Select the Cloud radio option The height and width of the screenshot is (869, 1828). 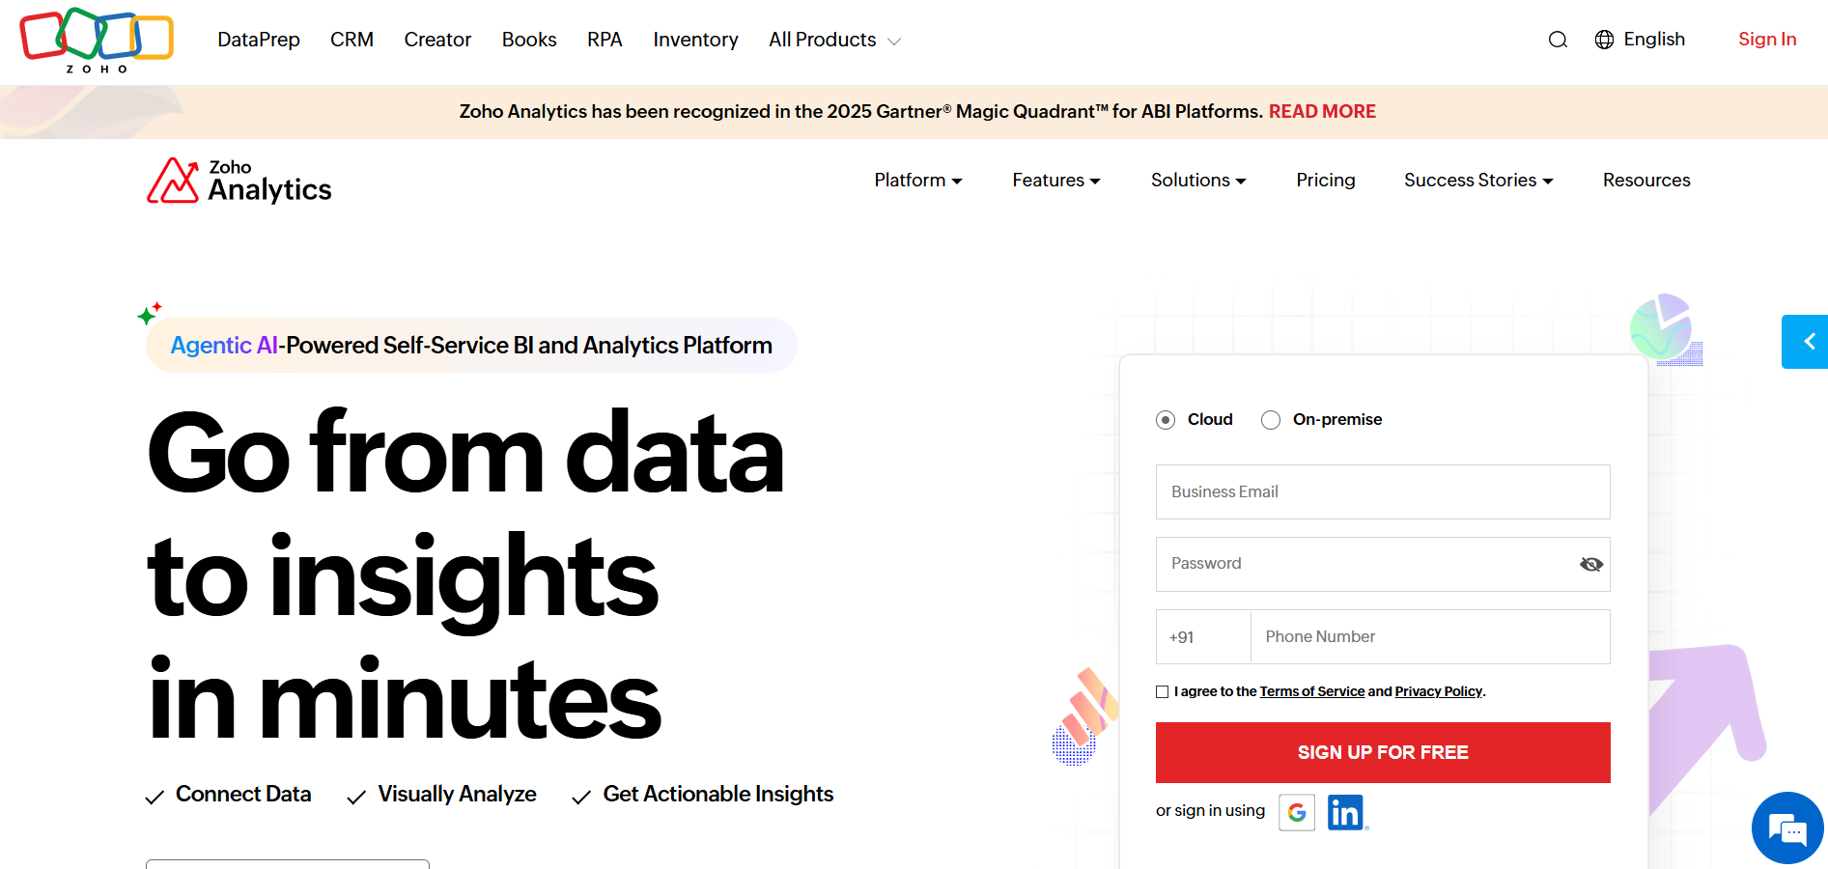click(x=1166, y=420)
